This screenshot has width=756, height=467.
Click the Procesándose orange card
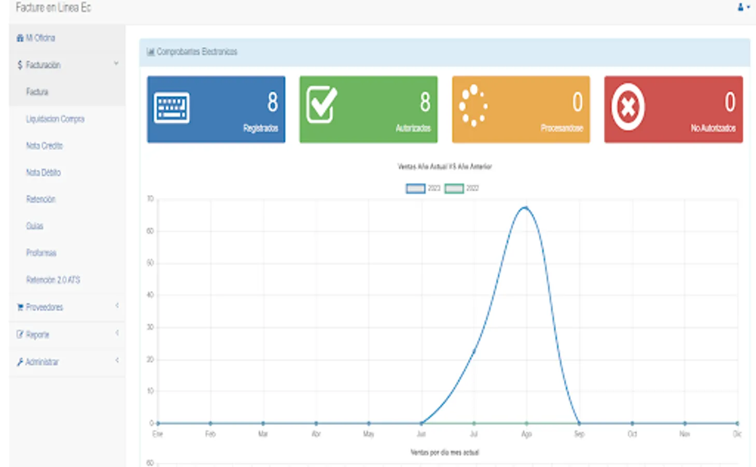point(521,109)
